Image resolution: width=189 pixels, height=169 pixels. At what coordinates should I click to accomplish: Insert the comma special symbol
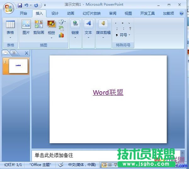(116, 23)
